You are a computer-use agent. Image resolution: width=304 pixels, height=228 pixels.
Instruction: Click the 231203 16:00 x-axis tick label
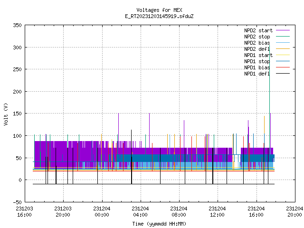[x=24, y=212]
